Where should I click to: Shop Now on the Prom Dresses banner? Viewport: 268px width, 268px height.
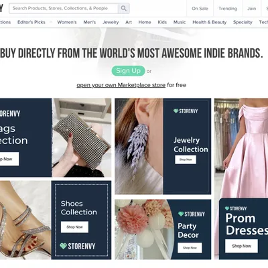pyautogui.click(x=241, y=246)
